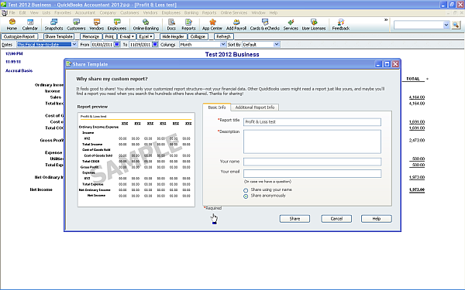Open the Online Services menu
The image size is (465, 290).
(234, 12)
